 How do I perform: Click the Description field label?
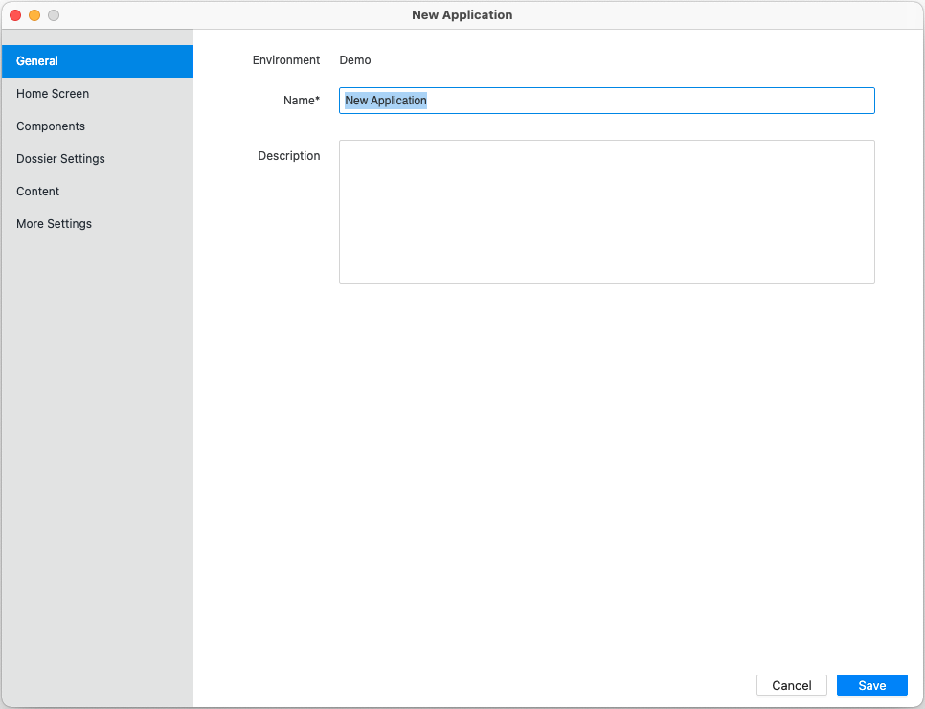click(x=289, y=156)
